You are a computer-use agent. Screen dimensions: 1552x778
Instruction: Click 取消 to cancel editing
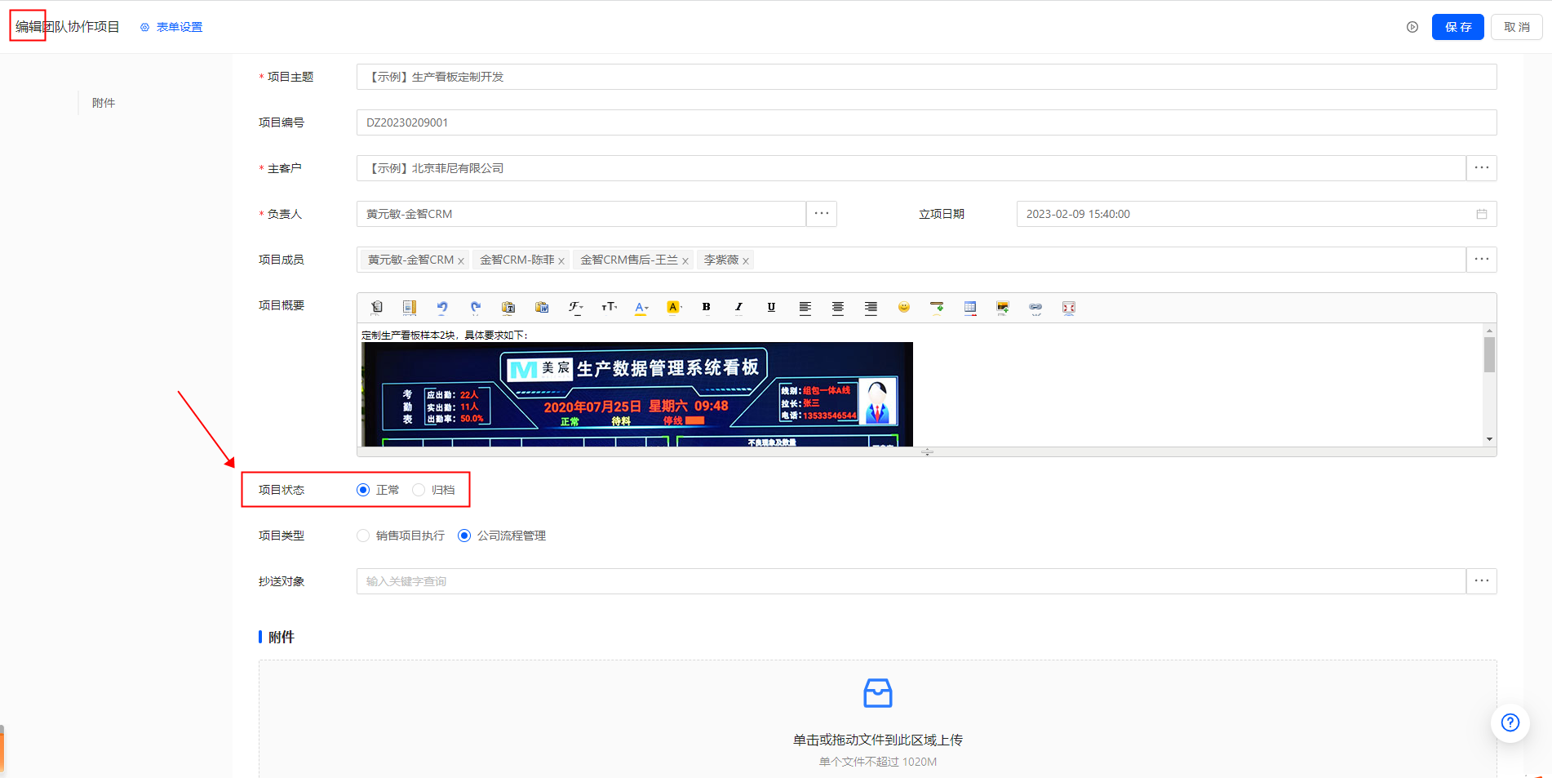[1517, 27]
